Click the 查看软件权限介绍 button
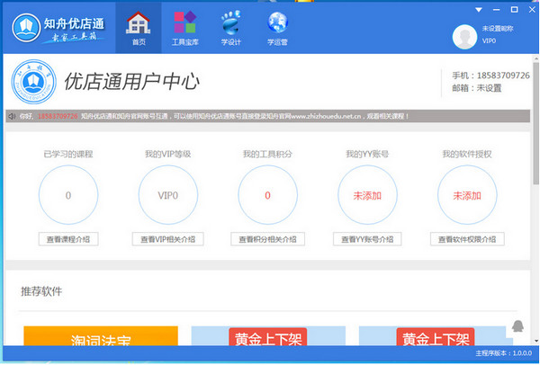This screenshot has height=365, width=540. coord(467,239)
